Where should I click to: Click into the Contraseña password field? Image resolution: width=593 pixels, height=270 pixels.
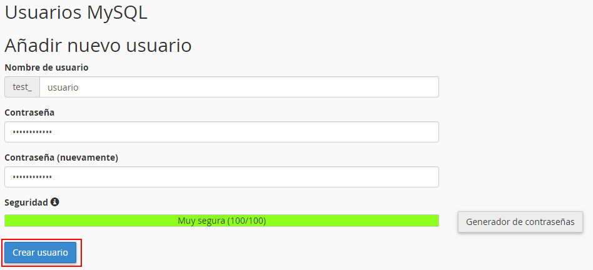pyautogui.click(x=221, y=132)
